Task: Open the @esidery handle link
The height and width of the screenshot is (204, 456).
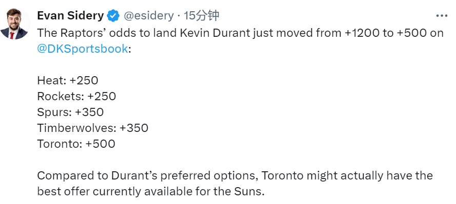Action: click(x=149, y=16)
